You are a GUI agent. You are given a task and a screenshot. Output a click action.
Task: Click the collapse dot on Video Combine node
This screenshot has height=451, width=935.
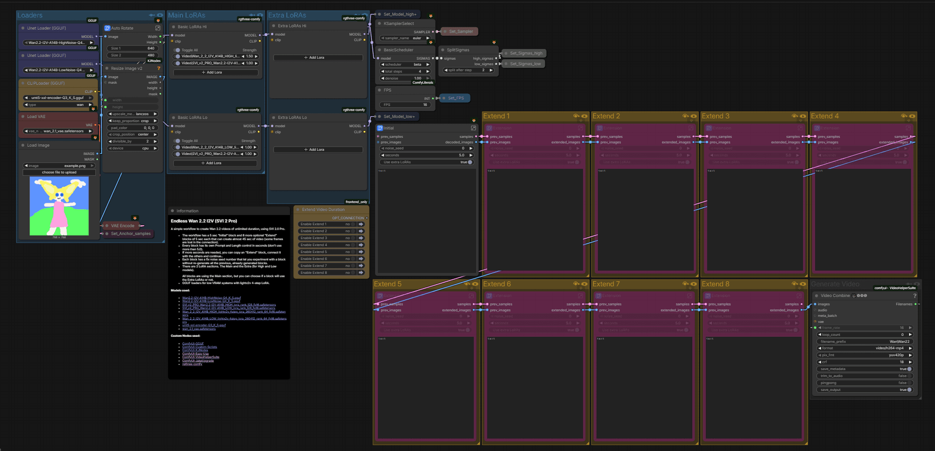click(817, 296)
